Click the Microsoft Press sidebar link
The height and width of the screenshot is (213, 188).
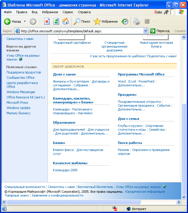pos(17,103)
